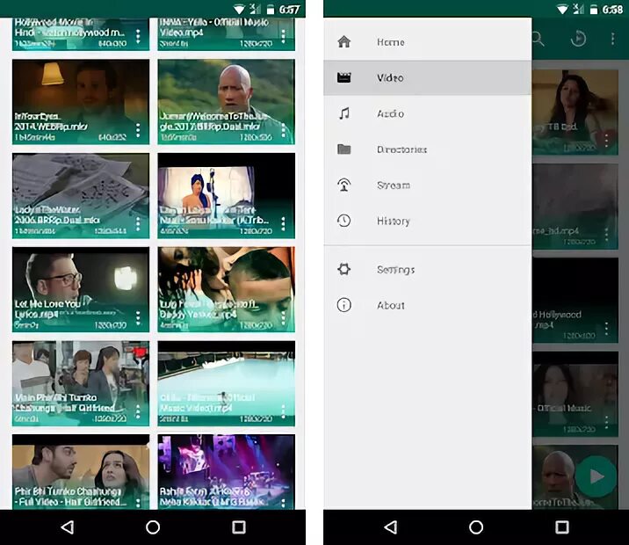Open Phir Bhi Tumko Chahunga Full Video
Image resolution: width=629 pixels, height=545 pixels.
click(x=81, y=472)
